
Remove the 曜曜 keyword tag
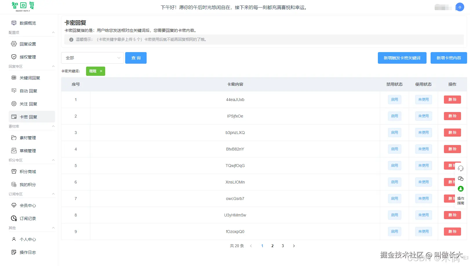(101, 71)
